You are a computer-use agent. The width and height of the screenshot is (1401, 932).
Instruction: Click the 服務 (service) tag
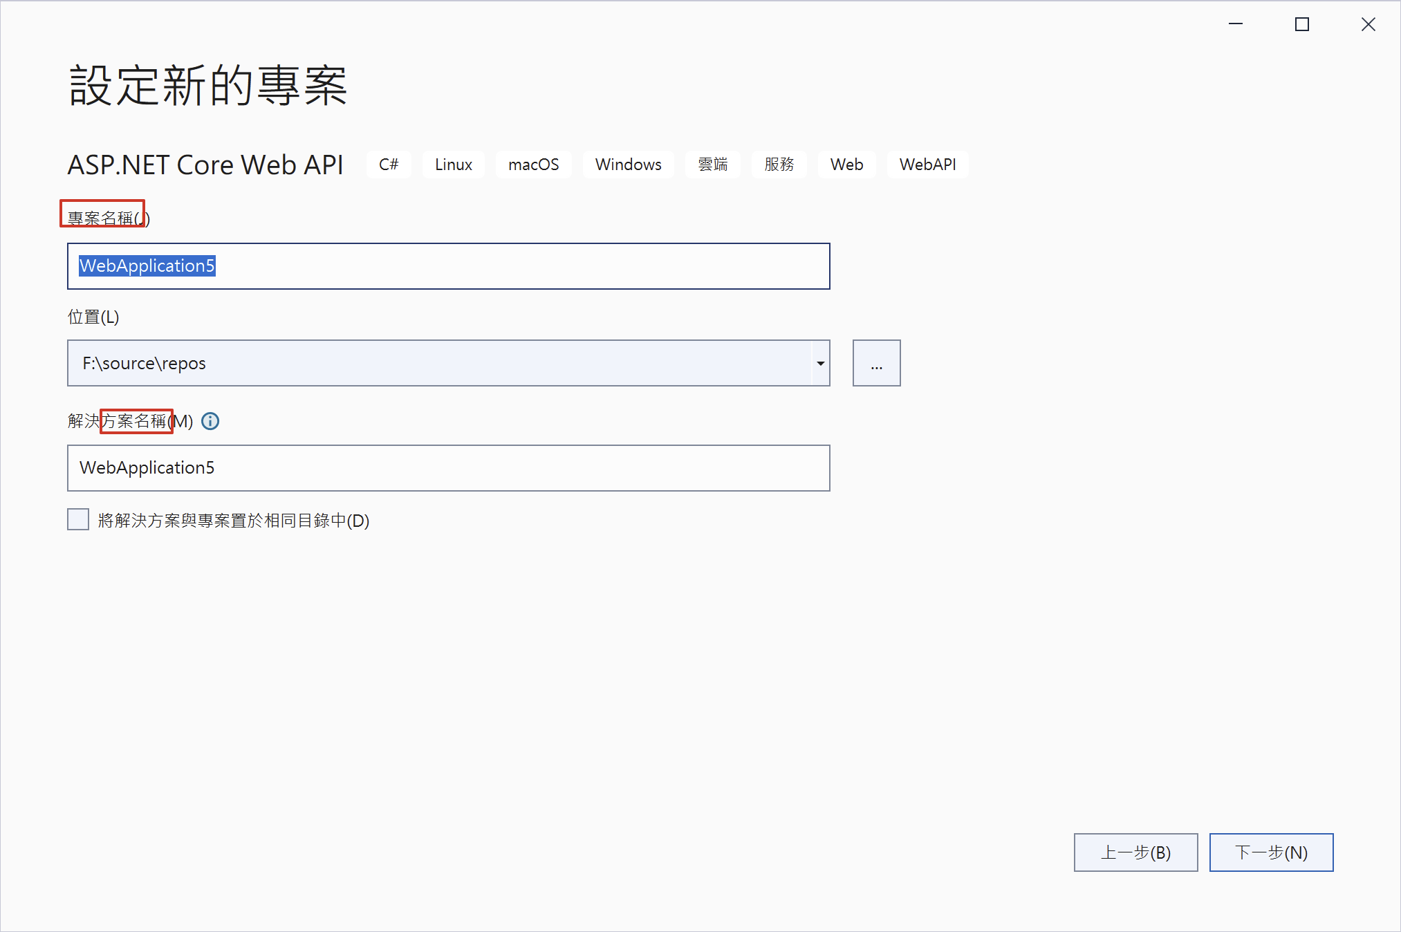[779, 165]
